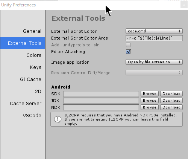
Task: Click the NDK label
Action: [56, 107]
